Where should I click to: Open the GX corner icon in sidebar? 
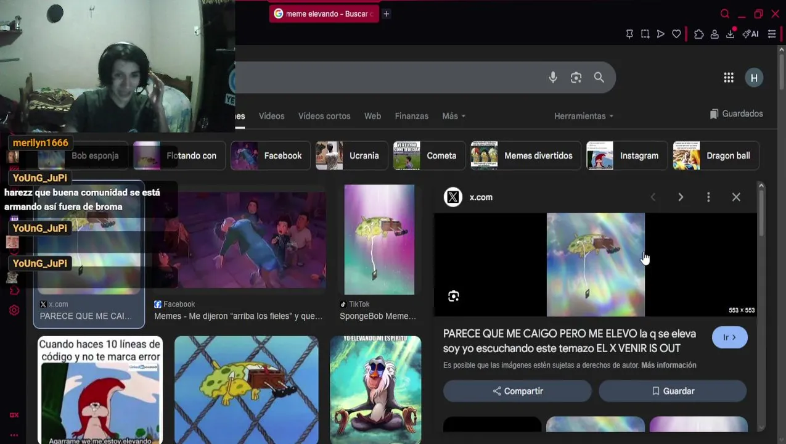pyautogui.click(x=14, y=415)
